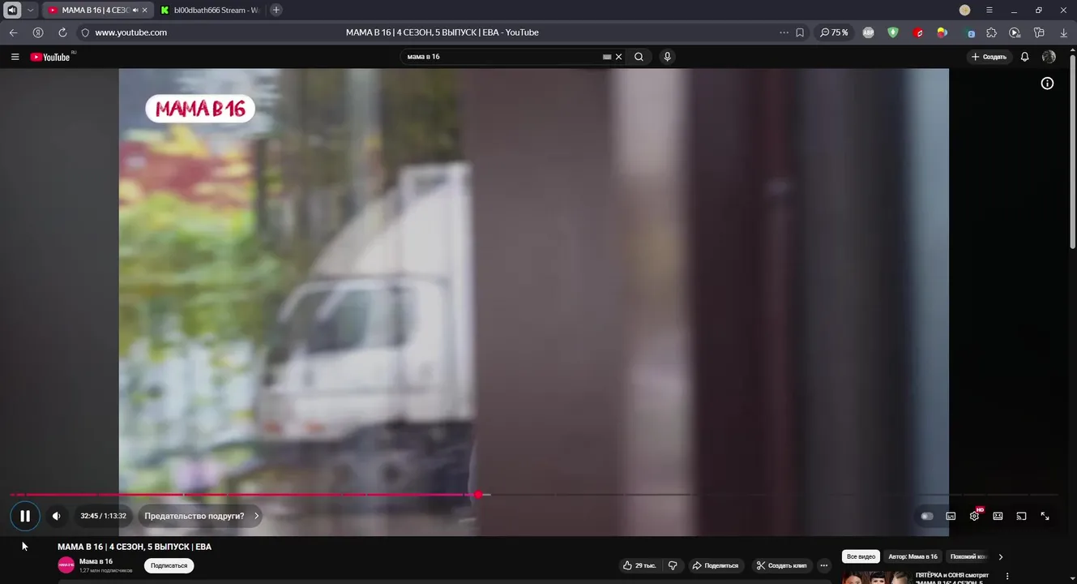1077x584 pixels.
Task: Show more chips with right arrow
Action: 1001,556
